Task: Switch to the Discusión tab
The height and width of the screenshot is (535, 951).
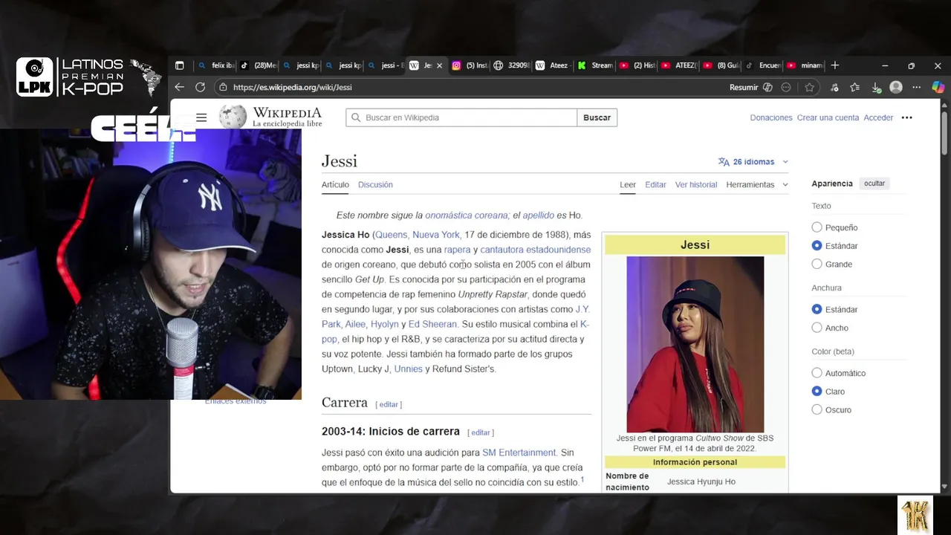Action: click(x=375, y=184)
